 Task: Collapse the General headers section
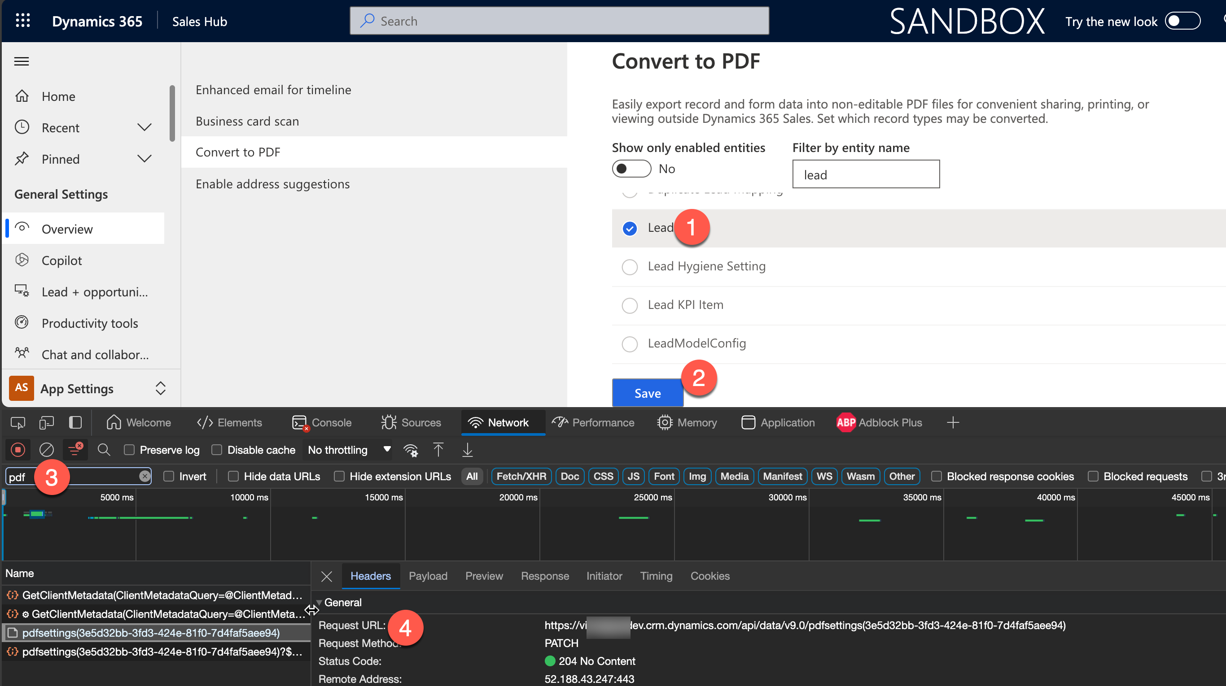coord(320,603)
